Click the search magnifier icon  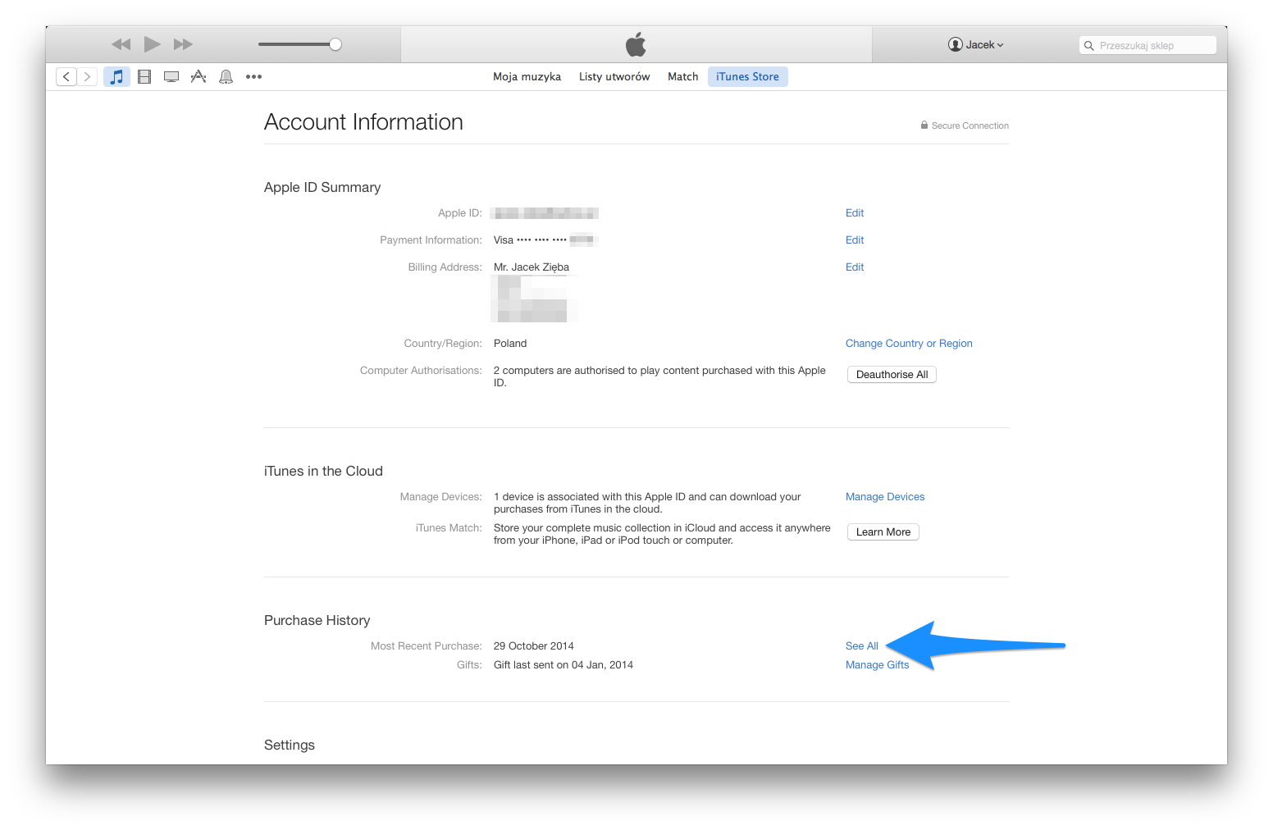(x=1089, y=46)
